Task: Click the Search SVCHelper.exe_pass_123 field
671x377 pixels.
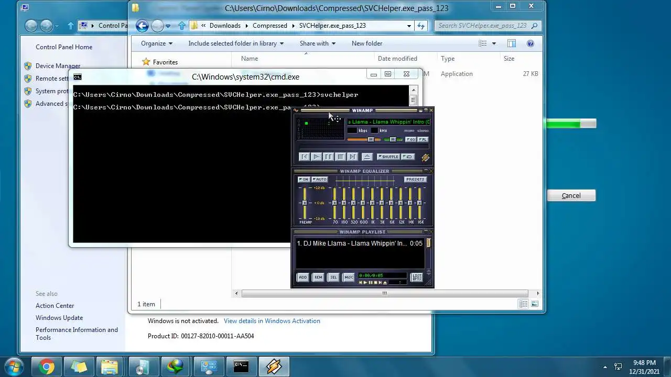Action: click(488, 26)
